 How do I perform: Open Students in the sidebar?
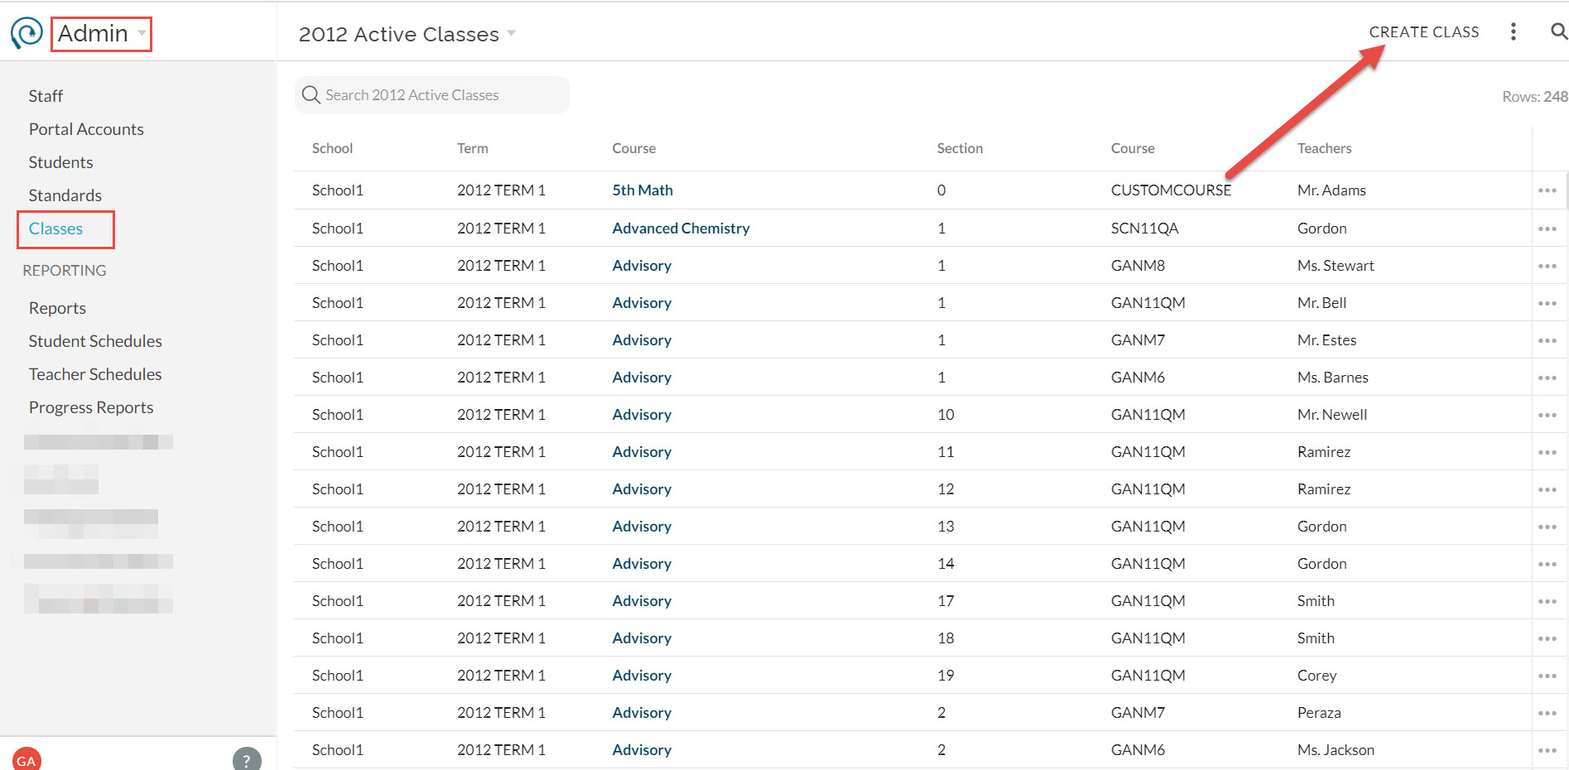[x=60, y=162]
